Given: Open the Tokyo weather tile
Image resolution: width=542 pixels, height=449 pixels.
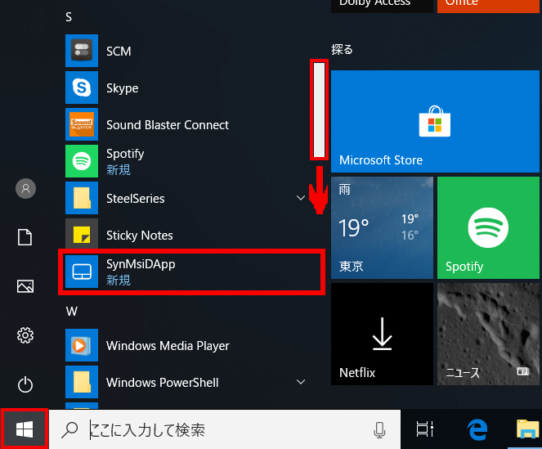Looking at the screenshot, I should coord(382,227).
